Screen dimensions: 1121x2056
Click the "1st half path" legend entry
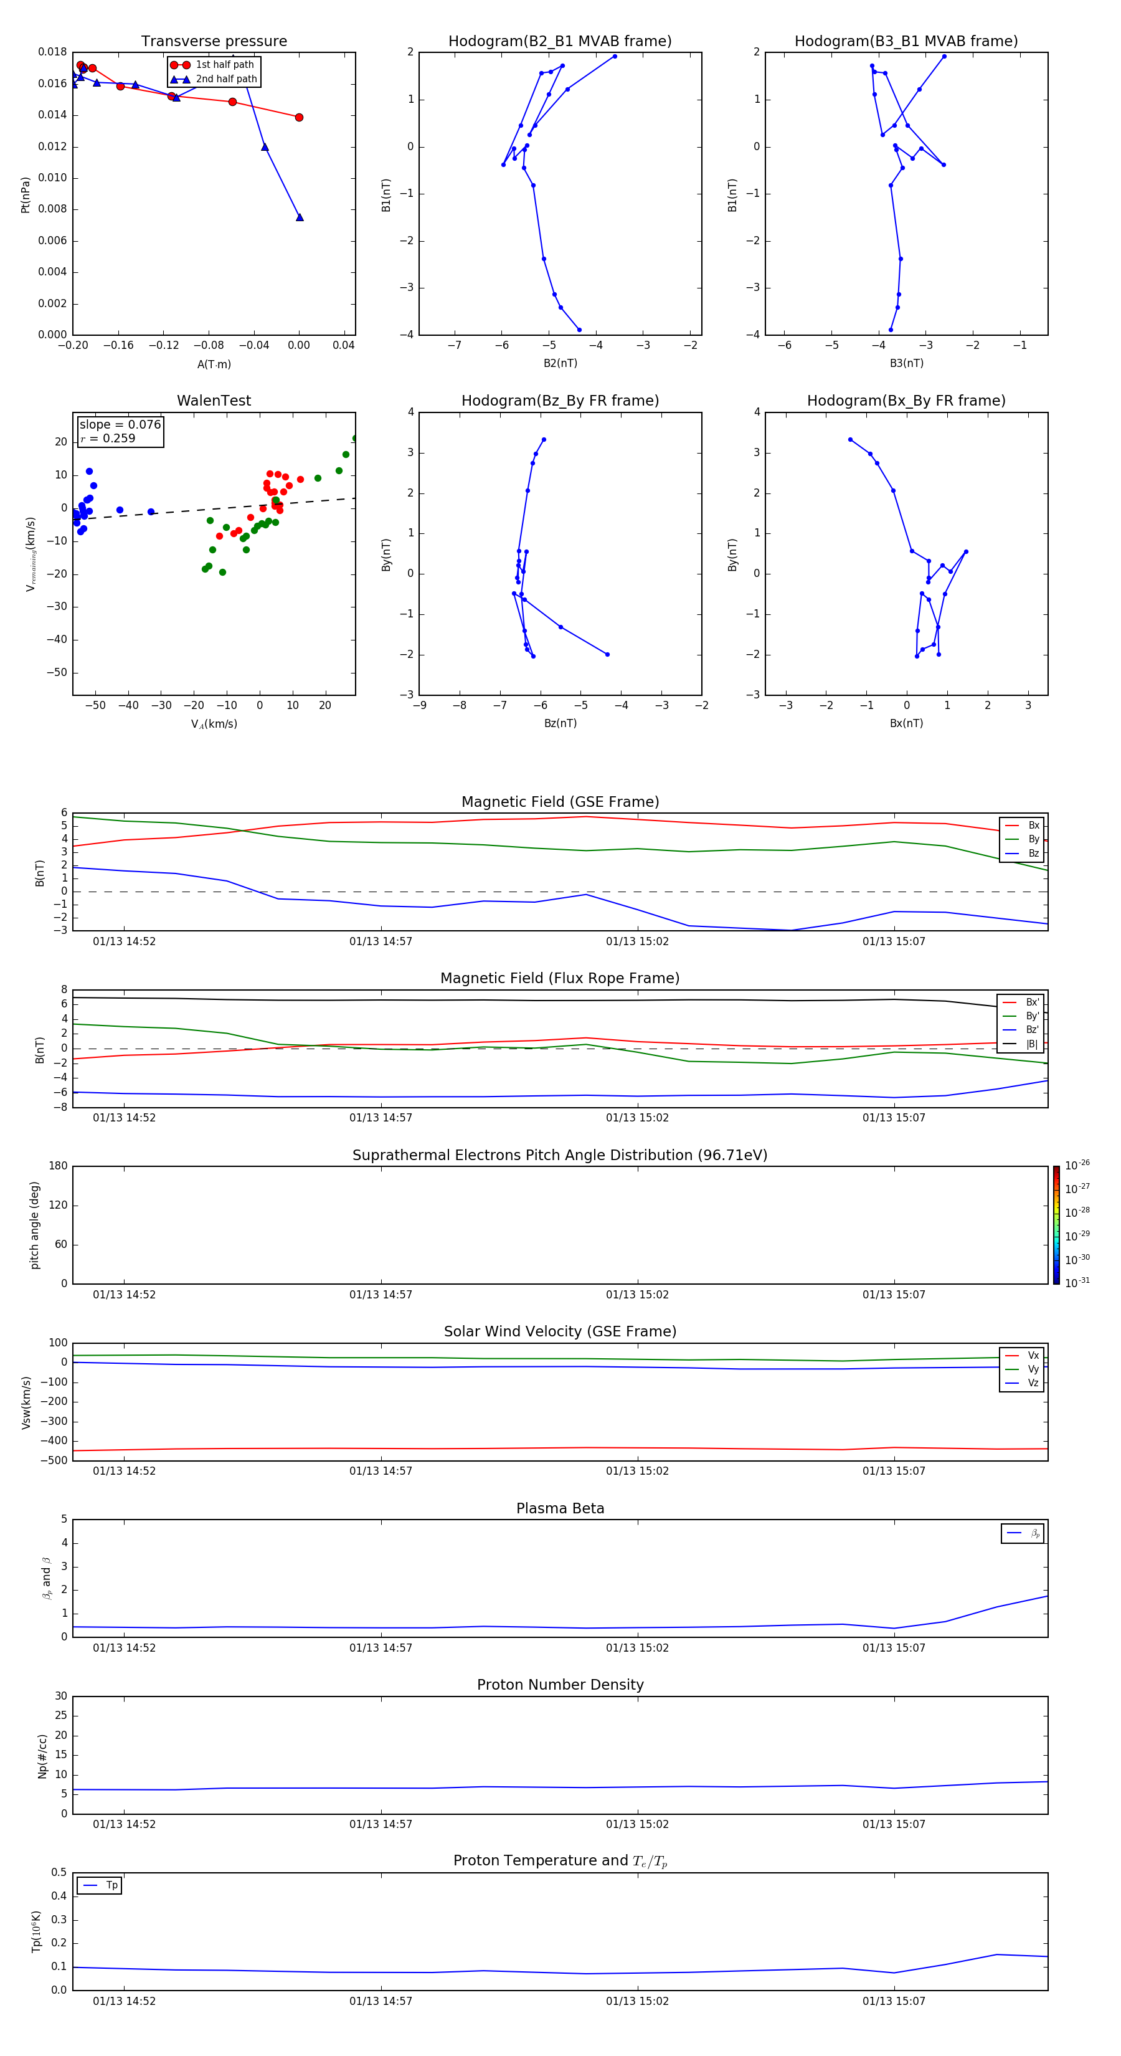pyautogui.click(x=214, y=65)
